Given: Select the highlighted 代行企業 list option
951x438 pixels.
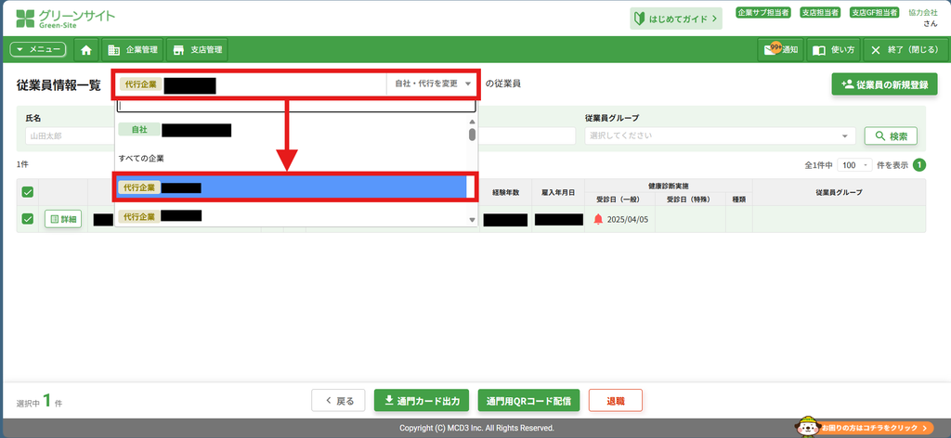Looking at the screenshot, I should (x=292, y=187).
